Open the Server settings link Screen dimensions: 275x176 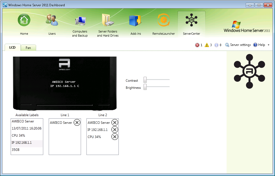click(241, 45)
